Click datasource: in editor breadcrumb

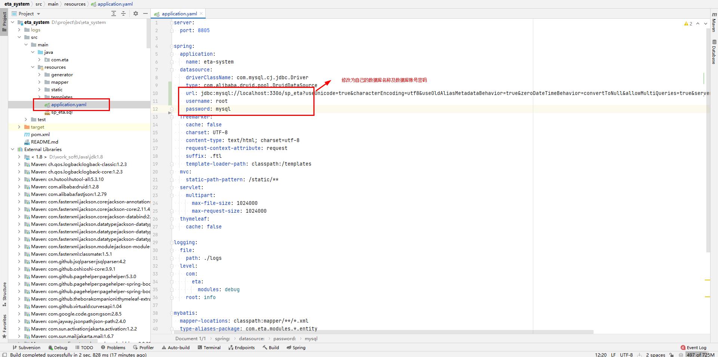(x=252, y=338)
